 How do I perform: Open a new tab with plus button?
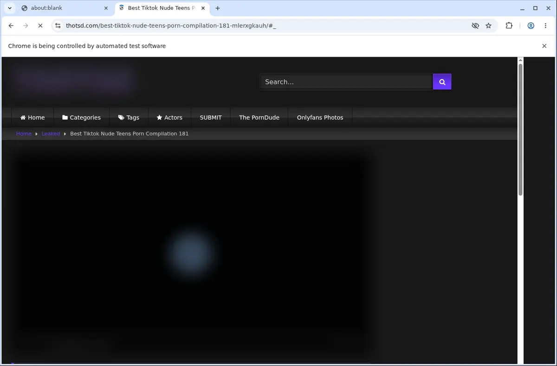(x=218, y=8)
